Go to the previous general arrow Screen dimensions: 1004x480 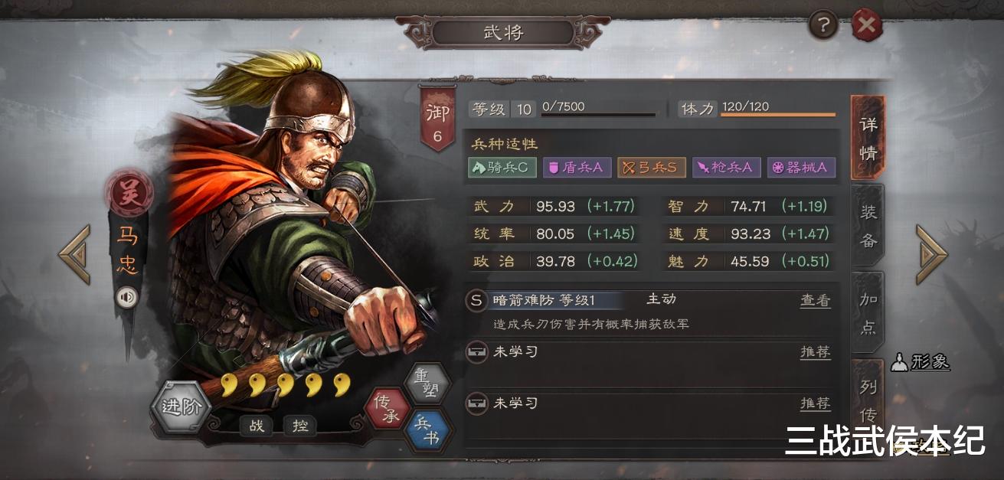coord(75,254)
